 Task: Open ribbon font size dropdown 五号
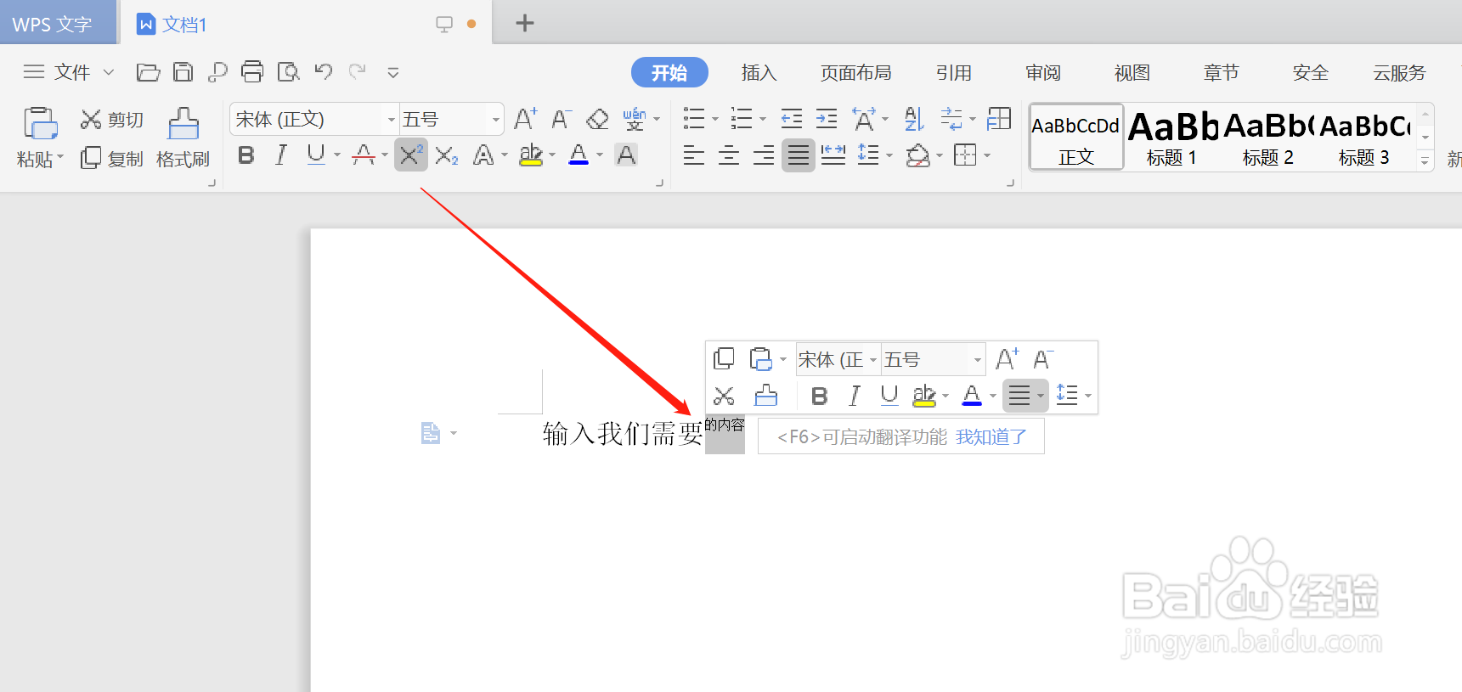click(x=496, y=120)
